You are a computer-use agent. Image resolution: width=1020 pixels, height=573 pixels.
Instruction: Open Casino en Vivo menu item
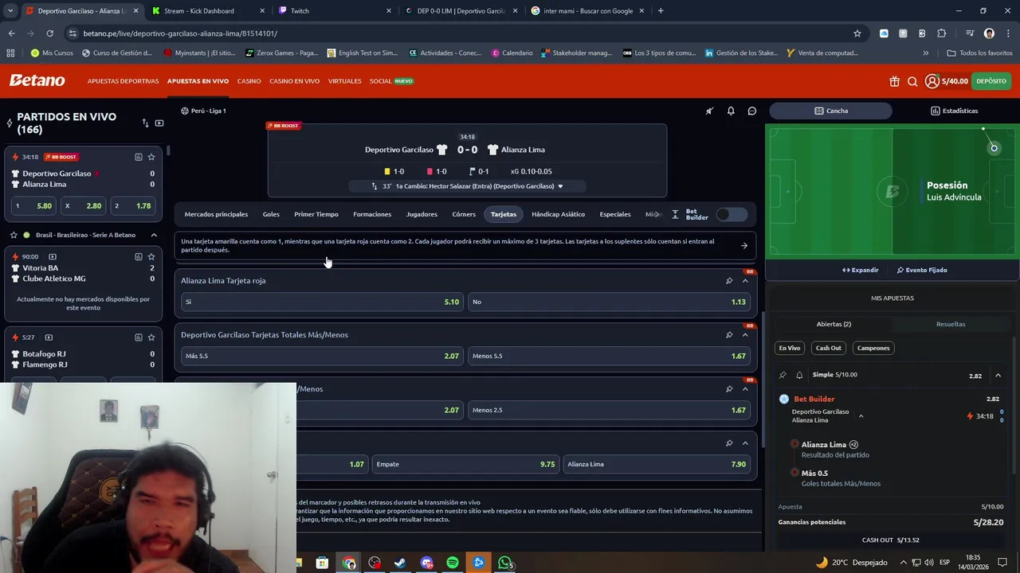(294, 81)
